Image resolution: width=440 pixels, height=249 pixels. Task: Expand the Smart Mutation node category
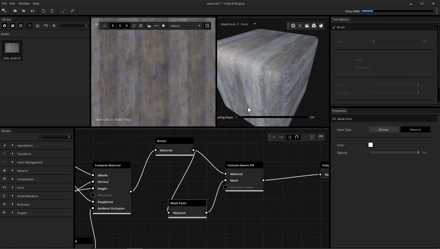coord(13,196)
